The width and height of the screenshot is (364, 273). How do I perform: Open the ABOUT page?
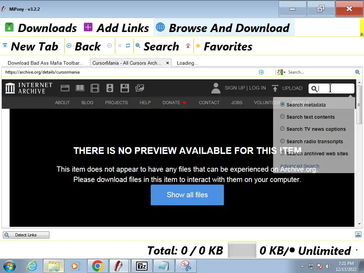tap(62, 103)
